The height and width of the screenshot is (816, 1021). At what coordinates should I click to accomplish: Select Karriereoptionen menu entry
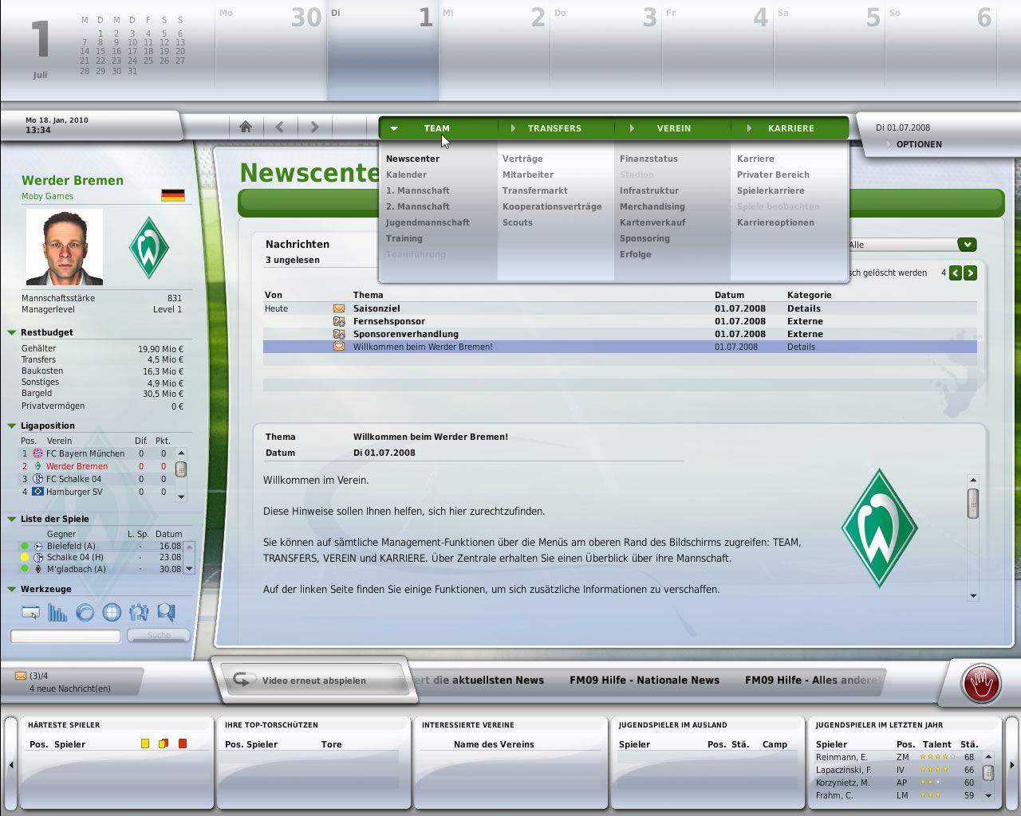tap(775, 222)
